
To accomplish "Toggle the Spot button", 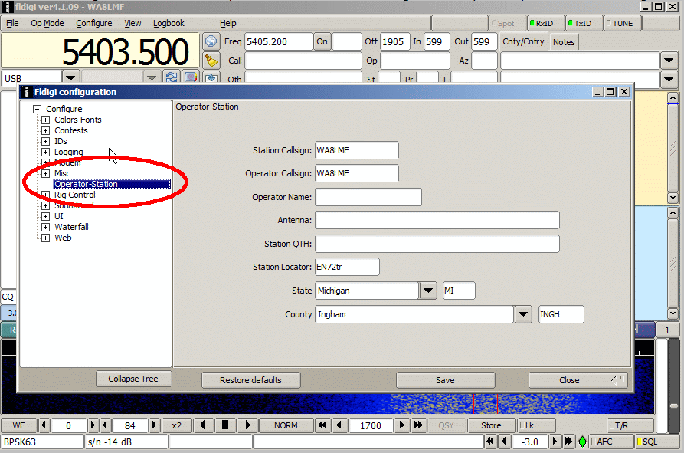I will (506, 23).
